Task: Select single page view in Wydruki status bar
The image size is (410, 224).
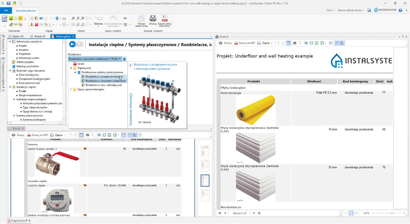Action: (x=346, y=213)
